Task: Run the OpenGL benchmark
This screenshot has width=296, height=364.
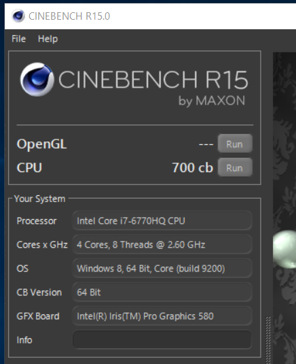Action: click(235, 144)
